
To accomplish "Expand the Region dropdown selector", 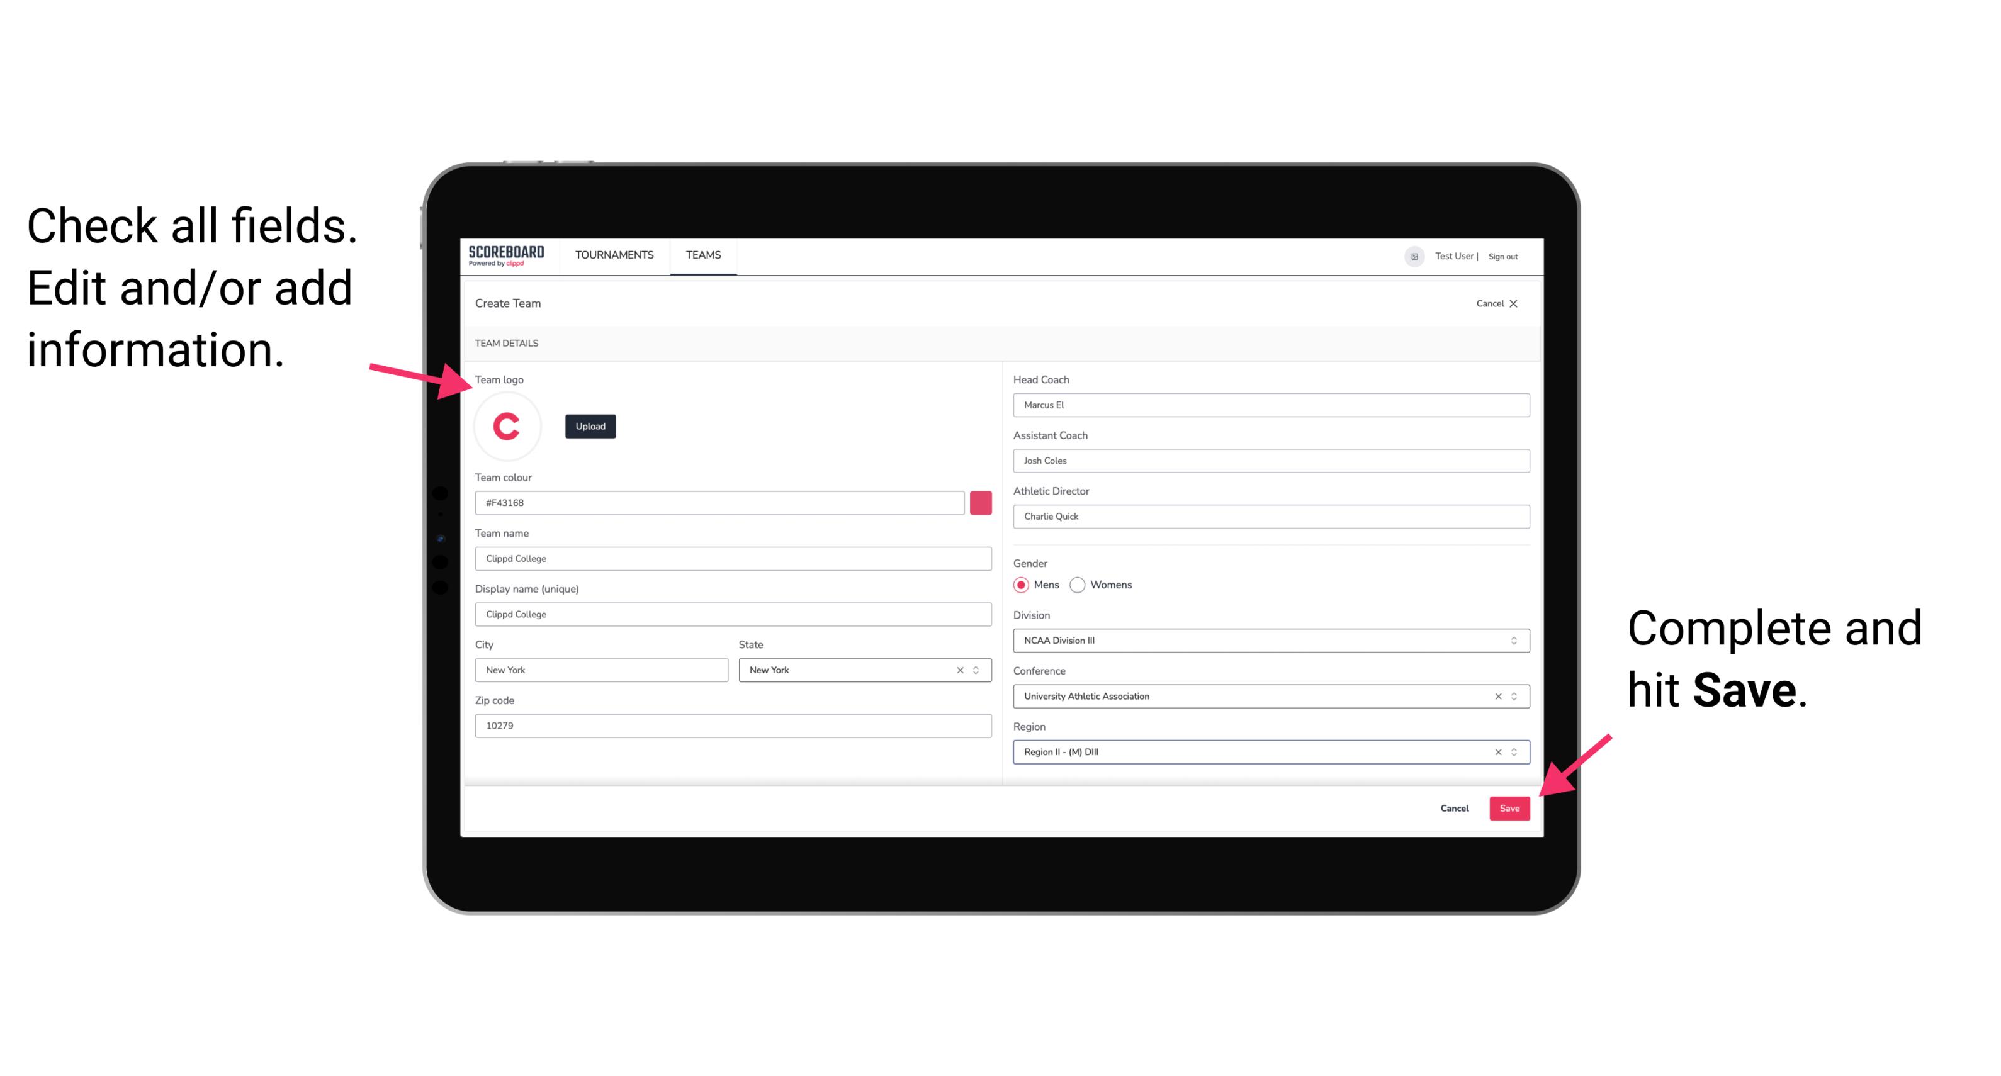I will click(x=1514, y=753).
